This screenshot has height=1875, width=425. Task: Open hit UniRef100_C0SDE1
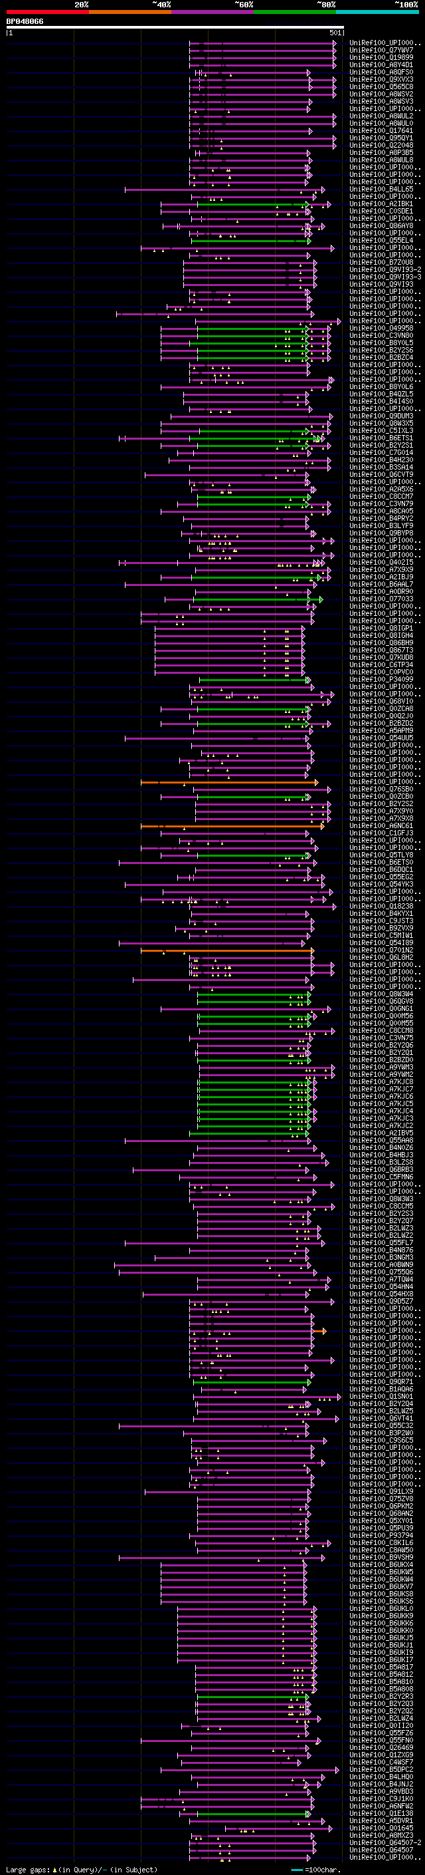pyautogui.click(x=381, y=212)
